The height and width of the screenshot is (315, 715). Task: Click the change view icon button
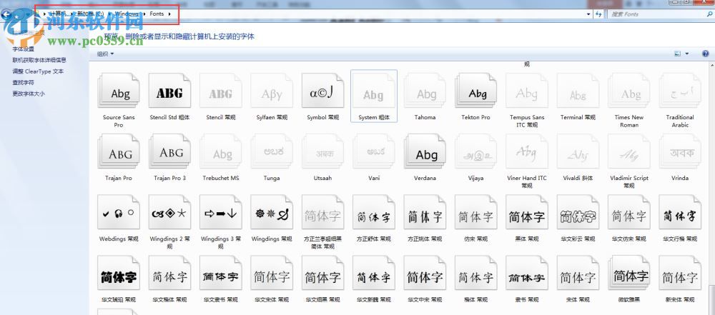[678, 54]
